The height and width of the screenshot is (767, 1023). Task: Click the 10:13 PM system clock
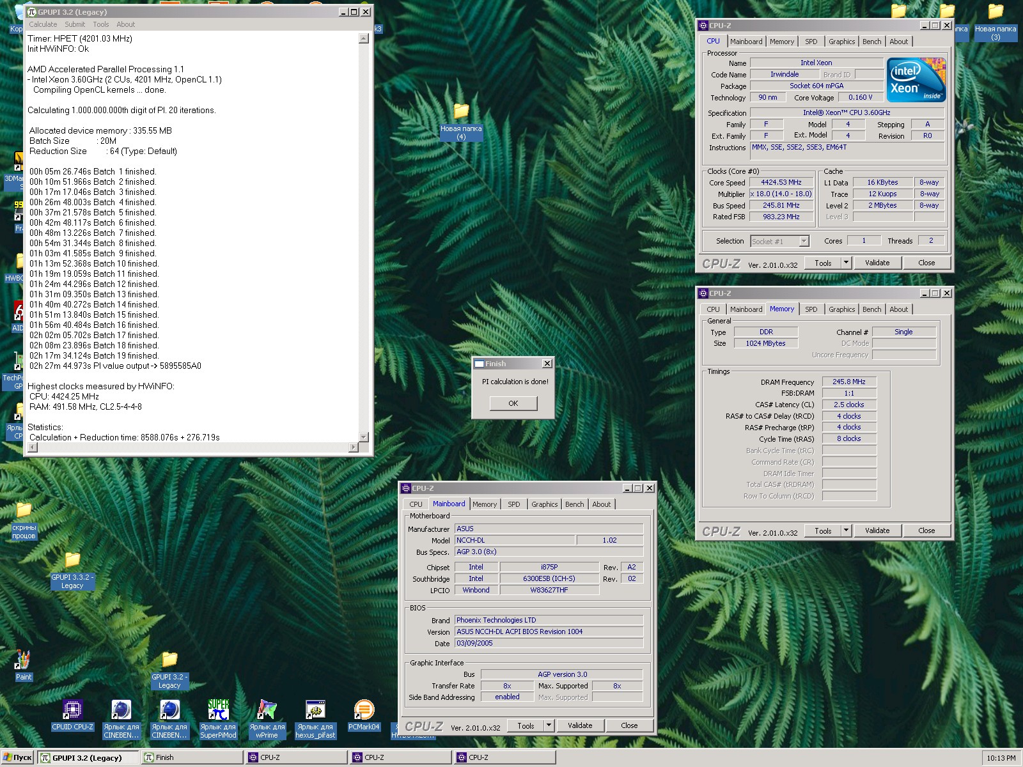point(1001,758)
